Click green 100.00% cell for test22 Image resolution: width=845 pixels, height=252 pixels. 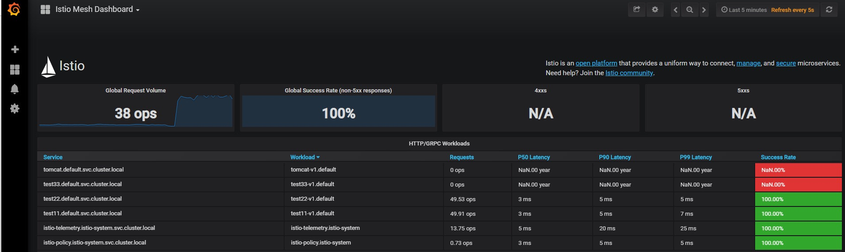coord(798,199)
